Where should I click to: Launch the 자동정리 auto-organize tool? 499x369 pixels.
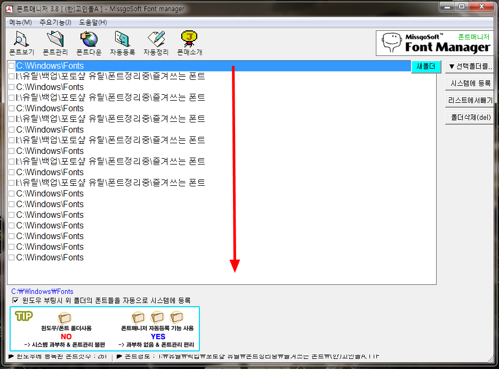coord(156,43)
